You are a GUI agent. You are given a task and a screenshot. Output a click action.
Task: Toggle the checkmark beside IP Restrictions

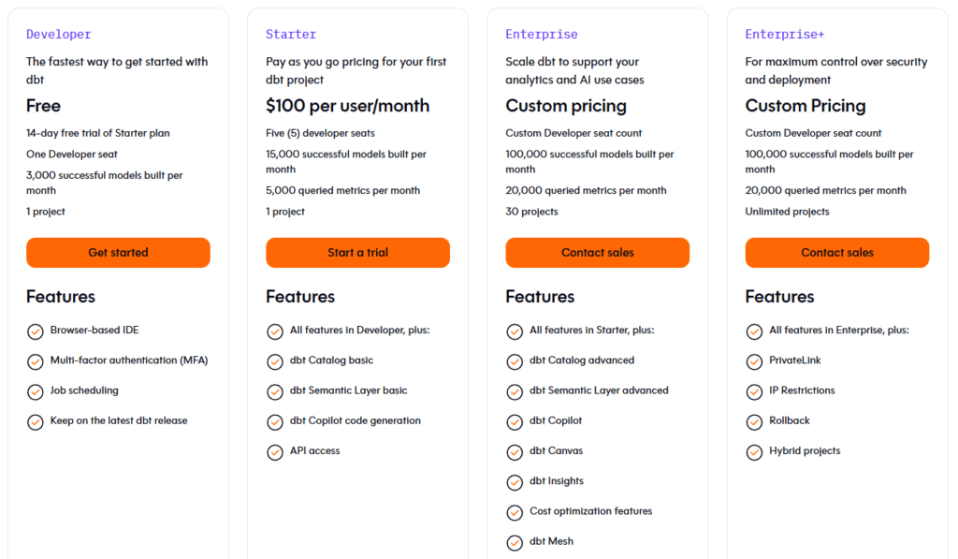pos(754,391)
